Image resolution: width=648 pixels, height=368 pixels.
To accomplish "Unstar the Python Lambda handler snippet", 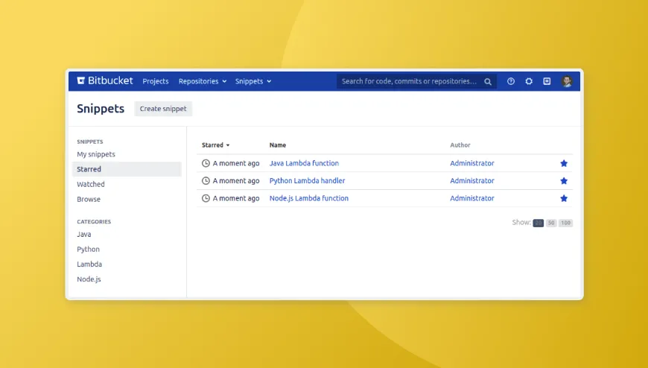I will click(564, 181).
